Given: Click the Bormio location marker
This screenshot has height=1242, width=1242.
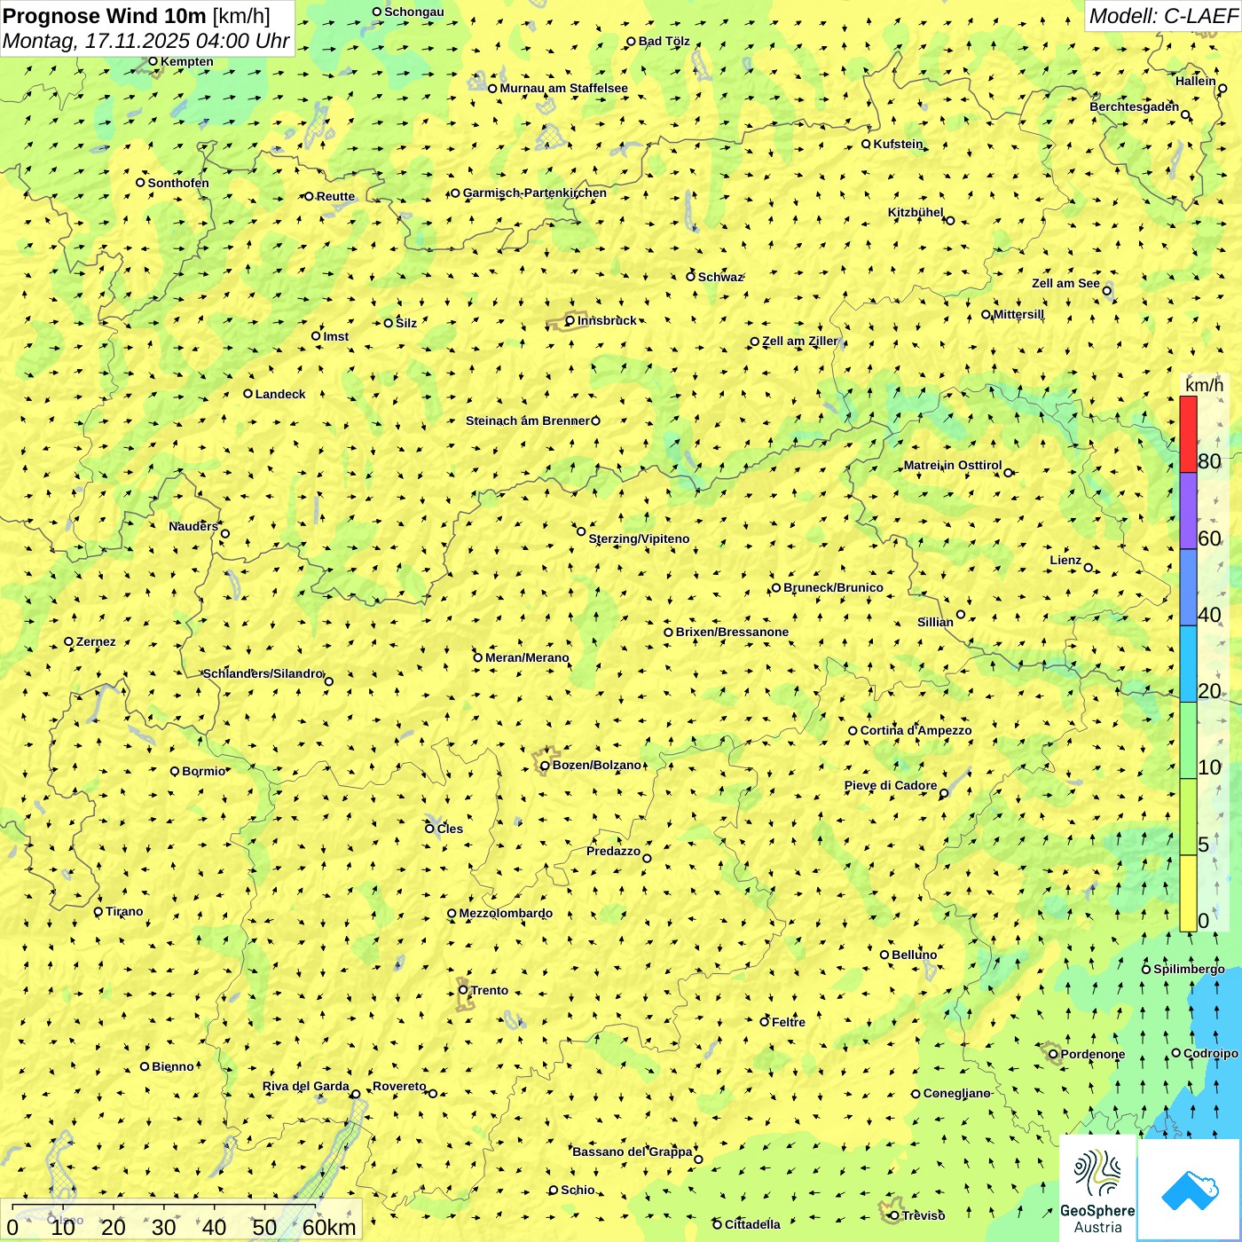Looking at the screenshot, I should pyautogui.click(x=175, y=771).
